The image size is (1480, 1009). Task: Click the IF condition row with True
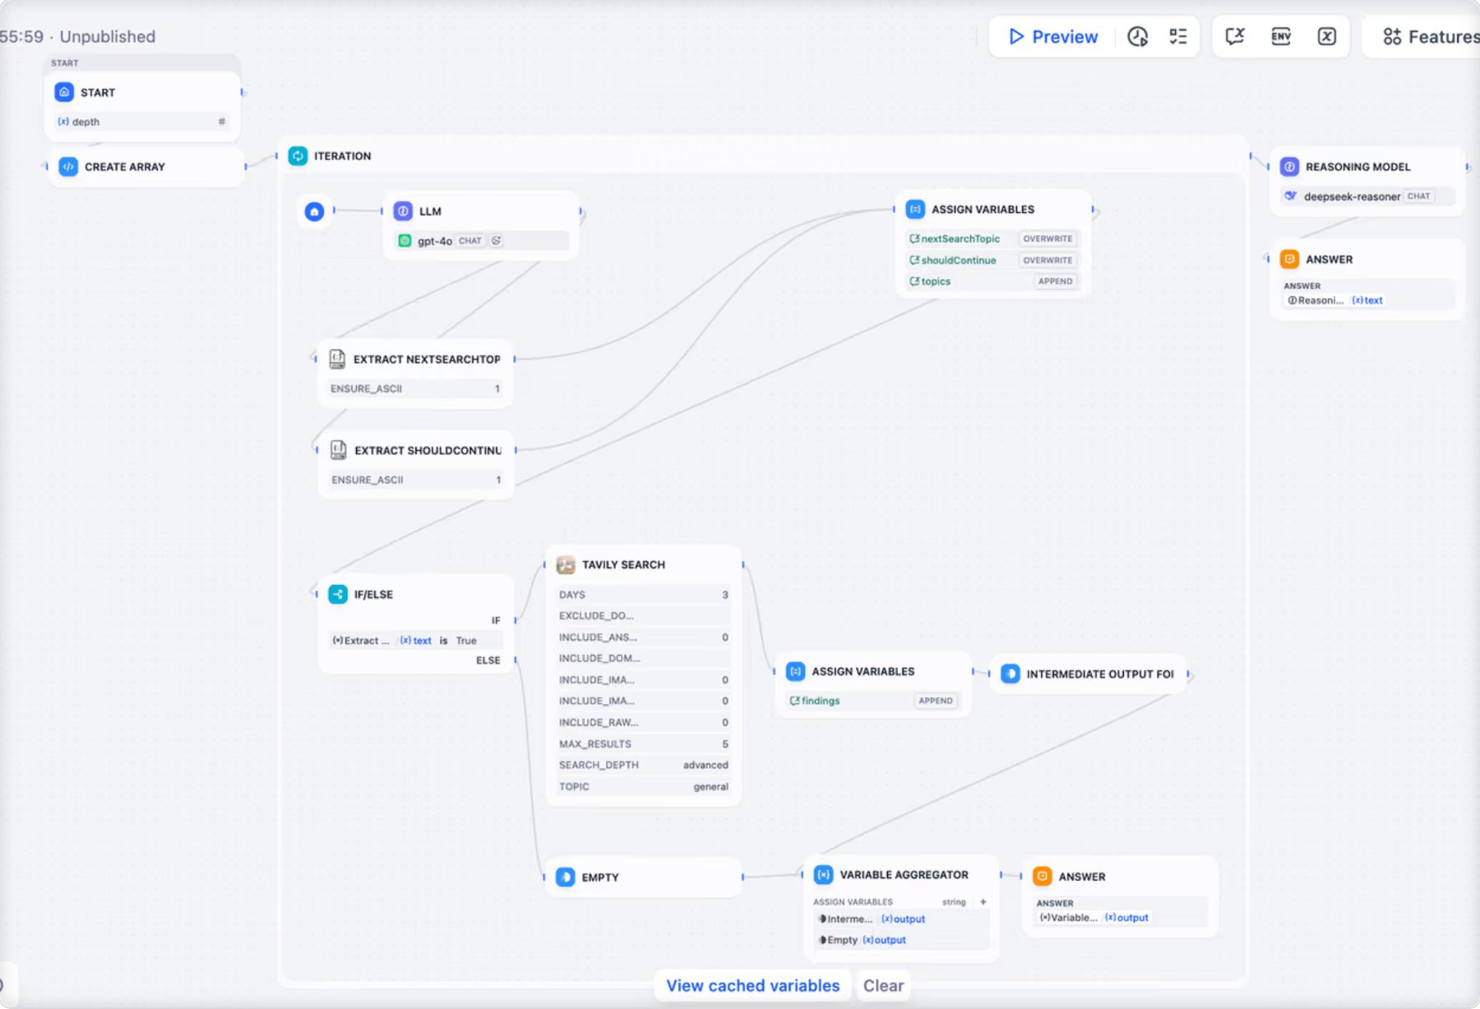pos(415,640)
